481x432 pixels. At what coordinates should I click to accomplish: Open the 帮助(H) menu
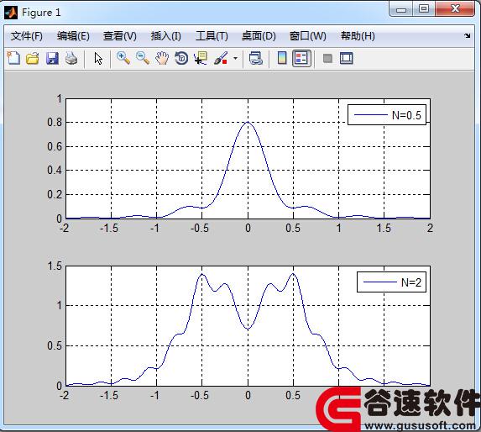click(x=358, y=36)
